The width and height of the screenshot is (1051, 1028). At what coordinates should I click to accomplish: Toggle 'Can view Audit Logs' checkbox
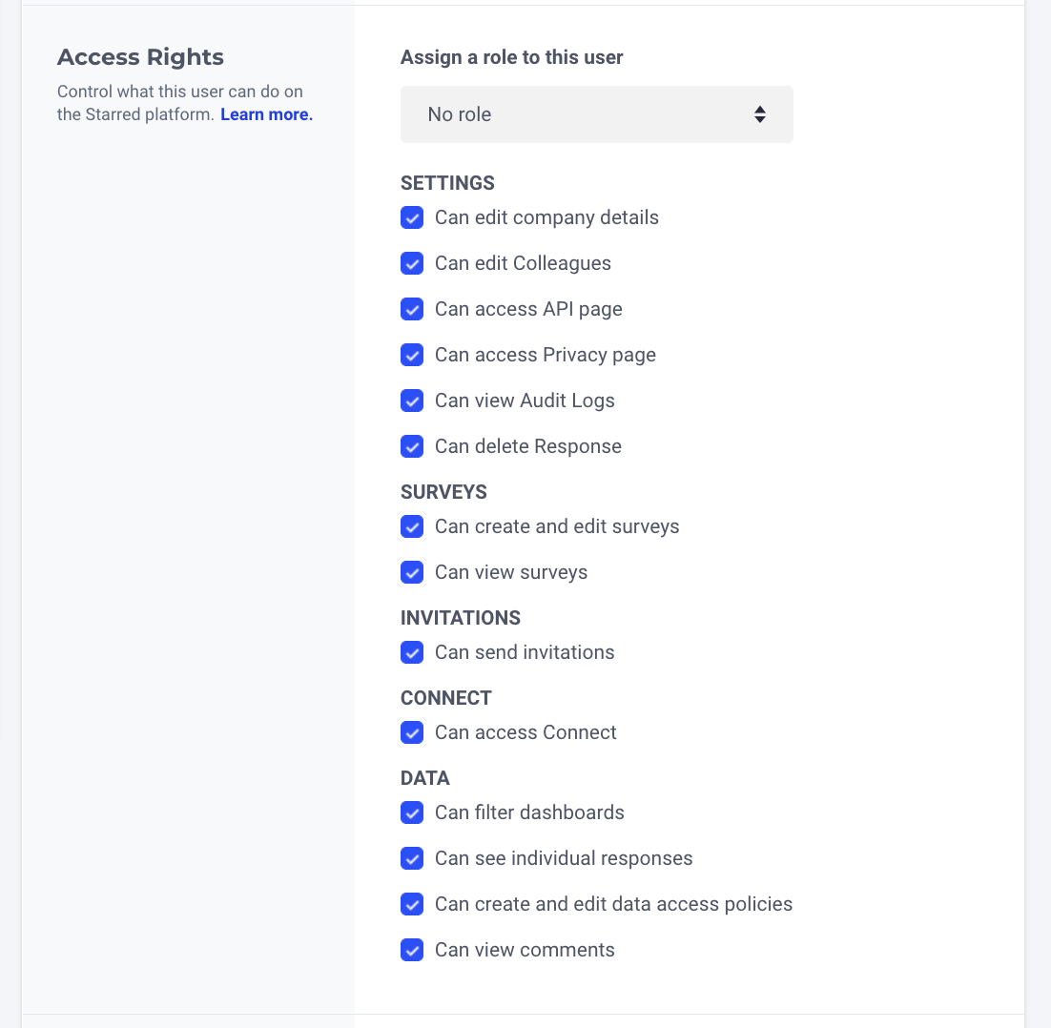(x=412, y=401)
